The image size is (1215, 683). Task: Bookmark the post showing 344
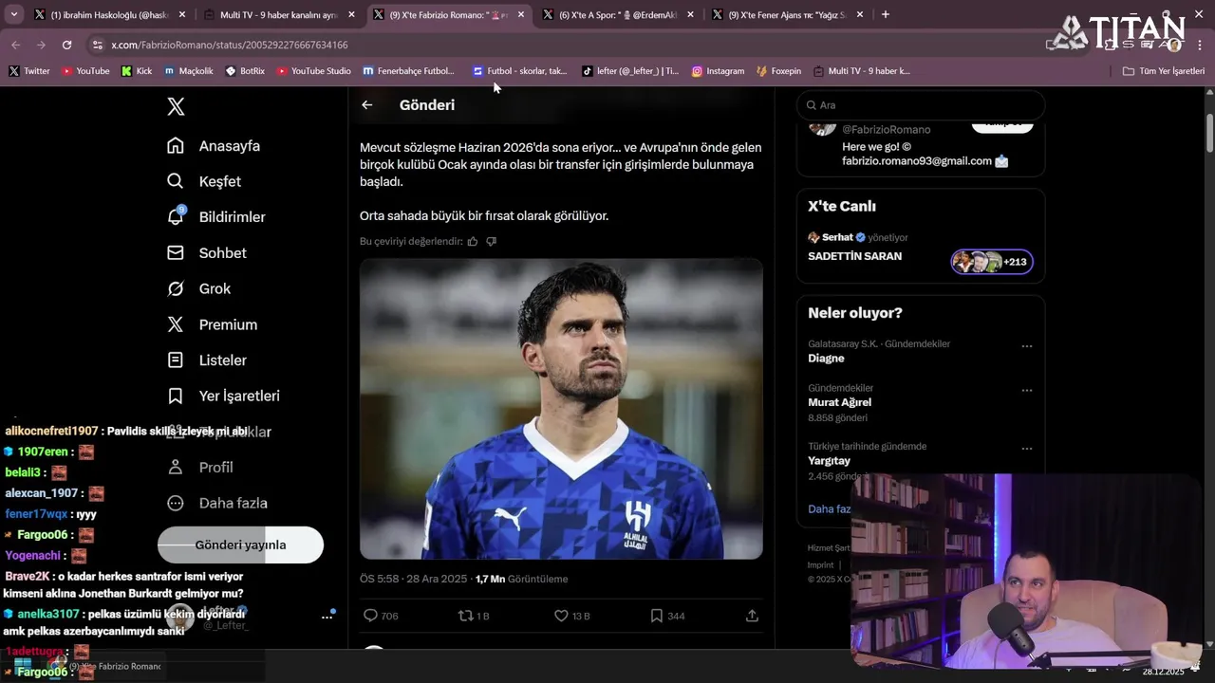pyautogui.click(x=667, y=616)
